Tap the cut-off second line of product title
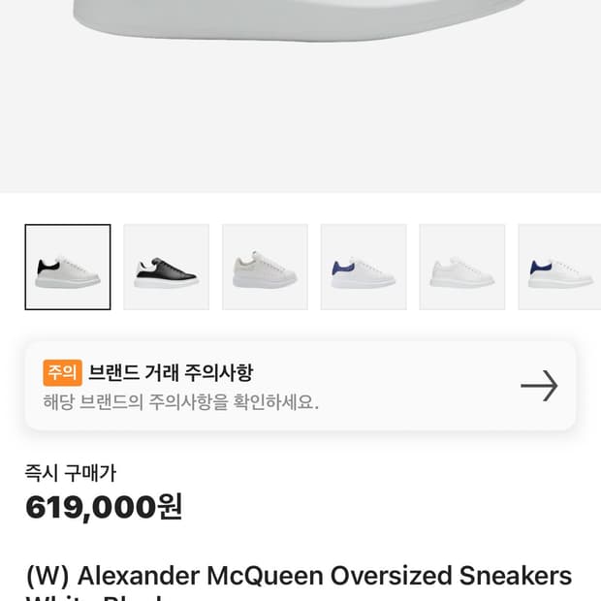The width and height of the screenshot is (601, 601). (97, 596)
